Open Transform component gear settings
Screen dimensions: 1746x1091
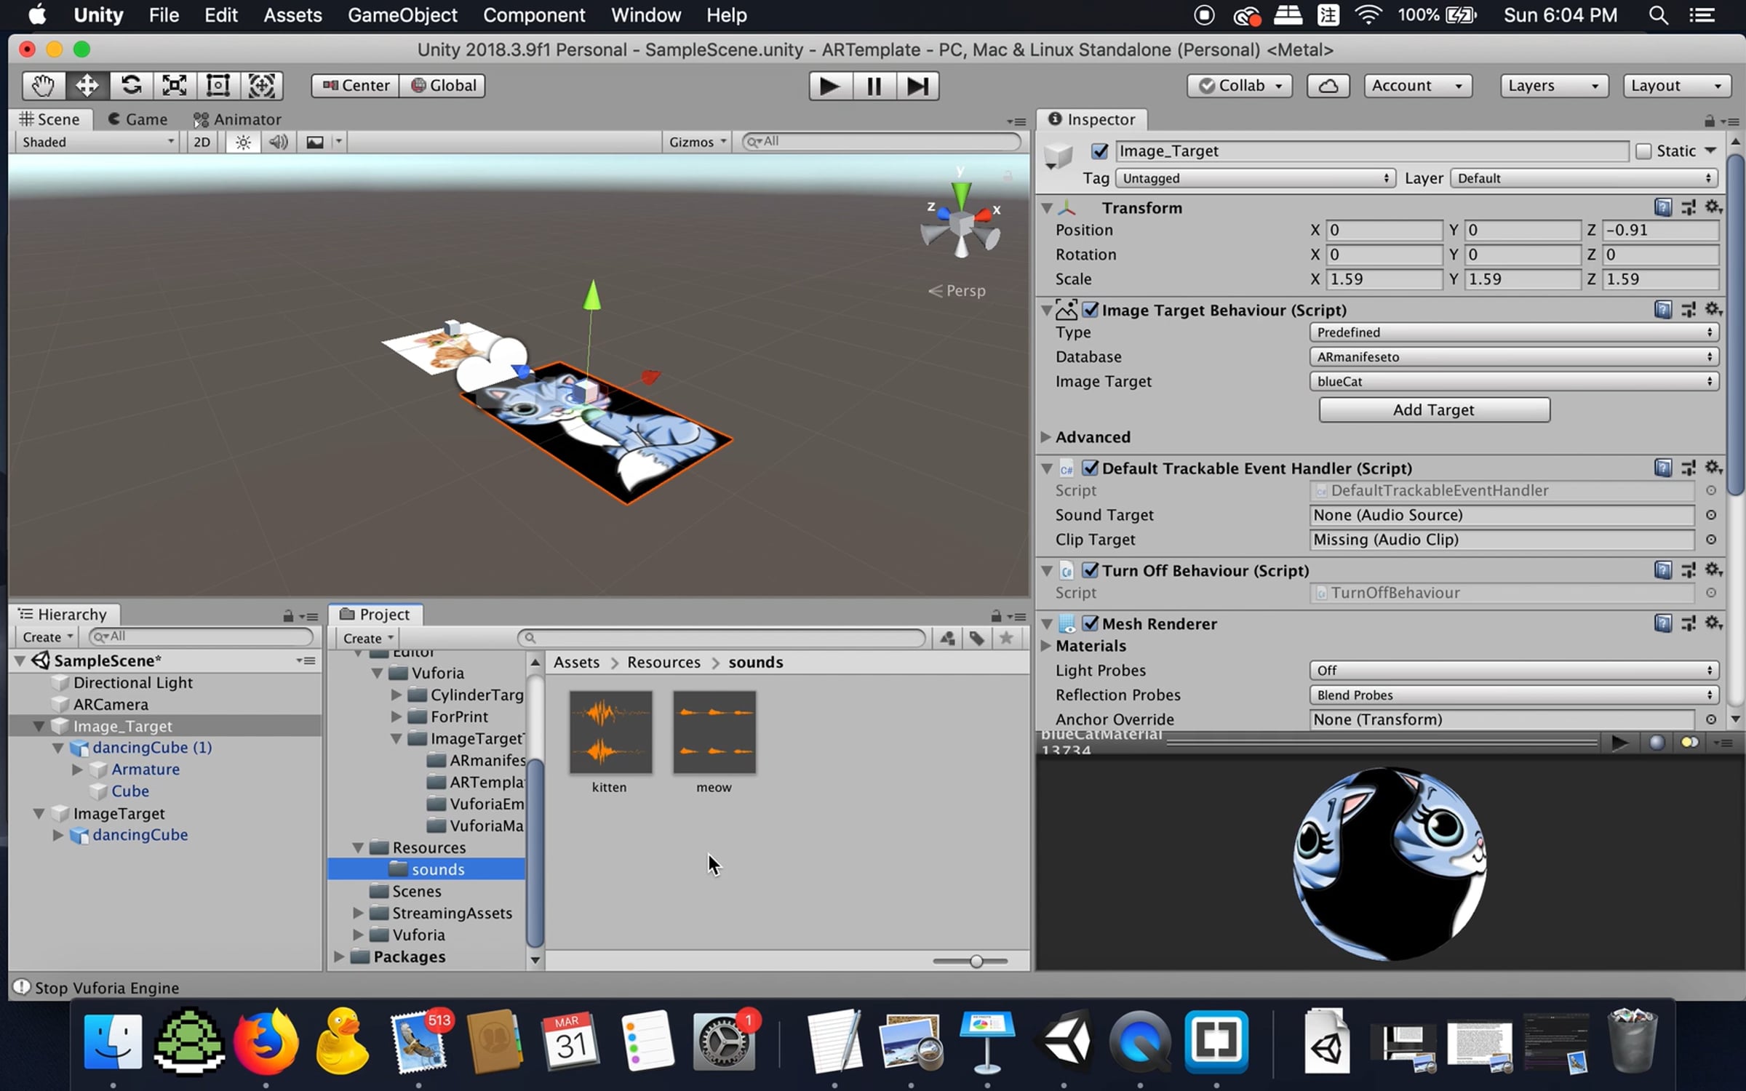[1713, 207]
